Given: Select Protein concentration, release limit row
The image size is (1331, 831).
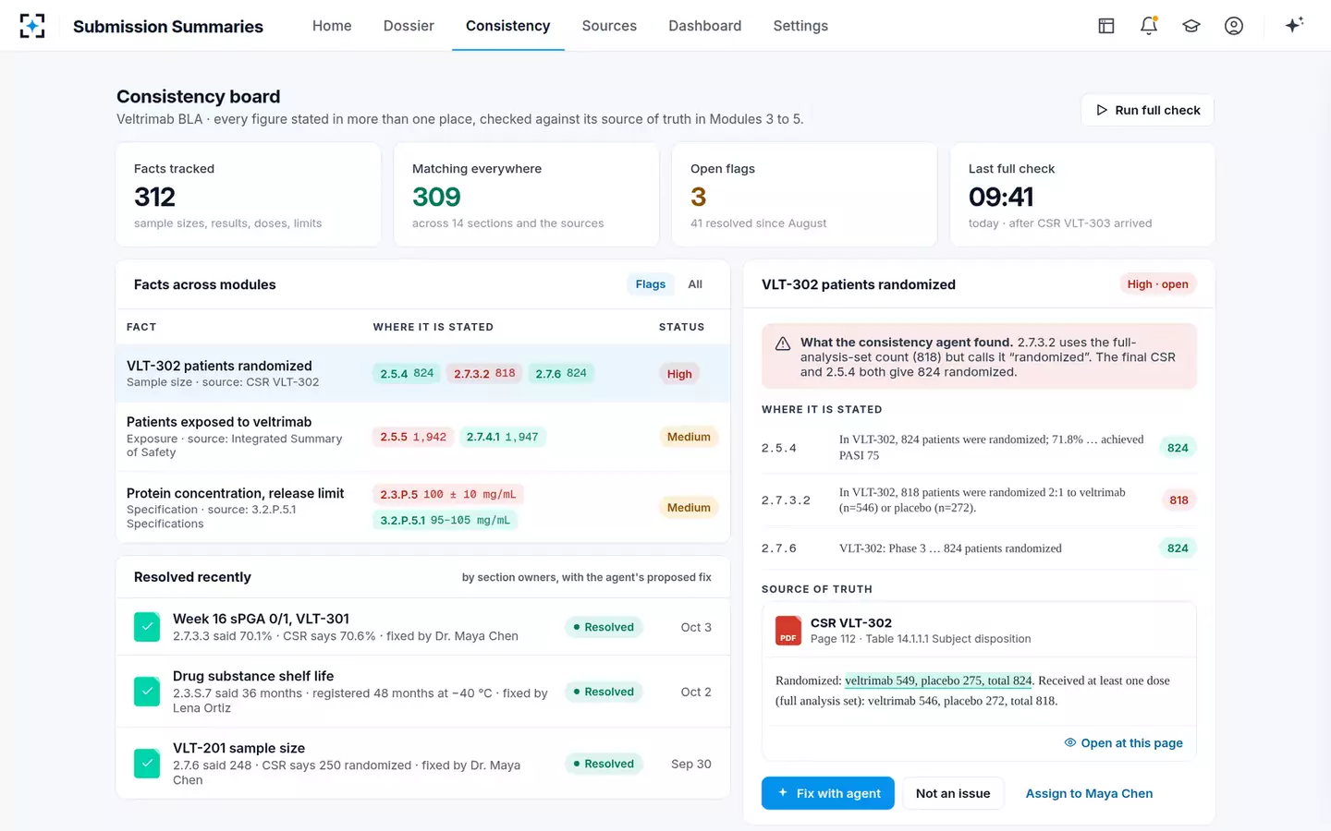Looking at the screenshot, I should tap(422, 508).
